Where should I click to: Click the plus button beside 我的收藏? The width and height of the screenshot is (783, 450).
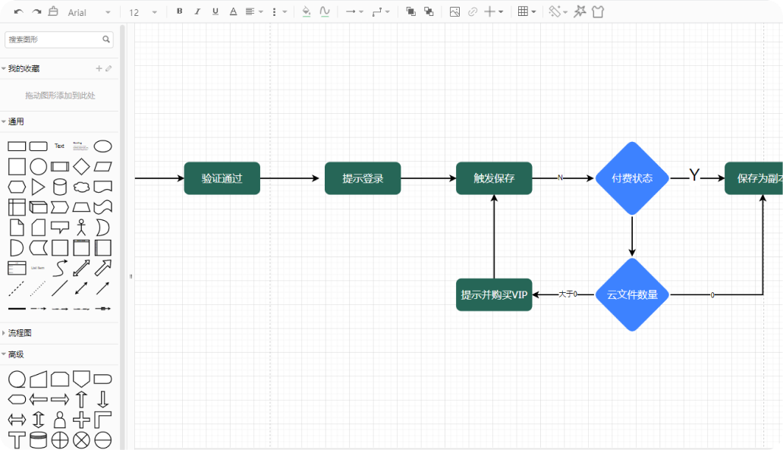click(99, 68)
